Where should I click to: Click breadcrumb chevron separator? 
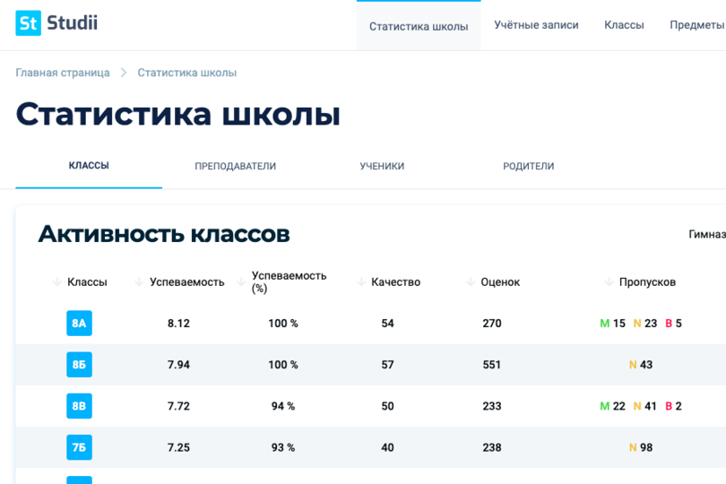coord(124,73)
